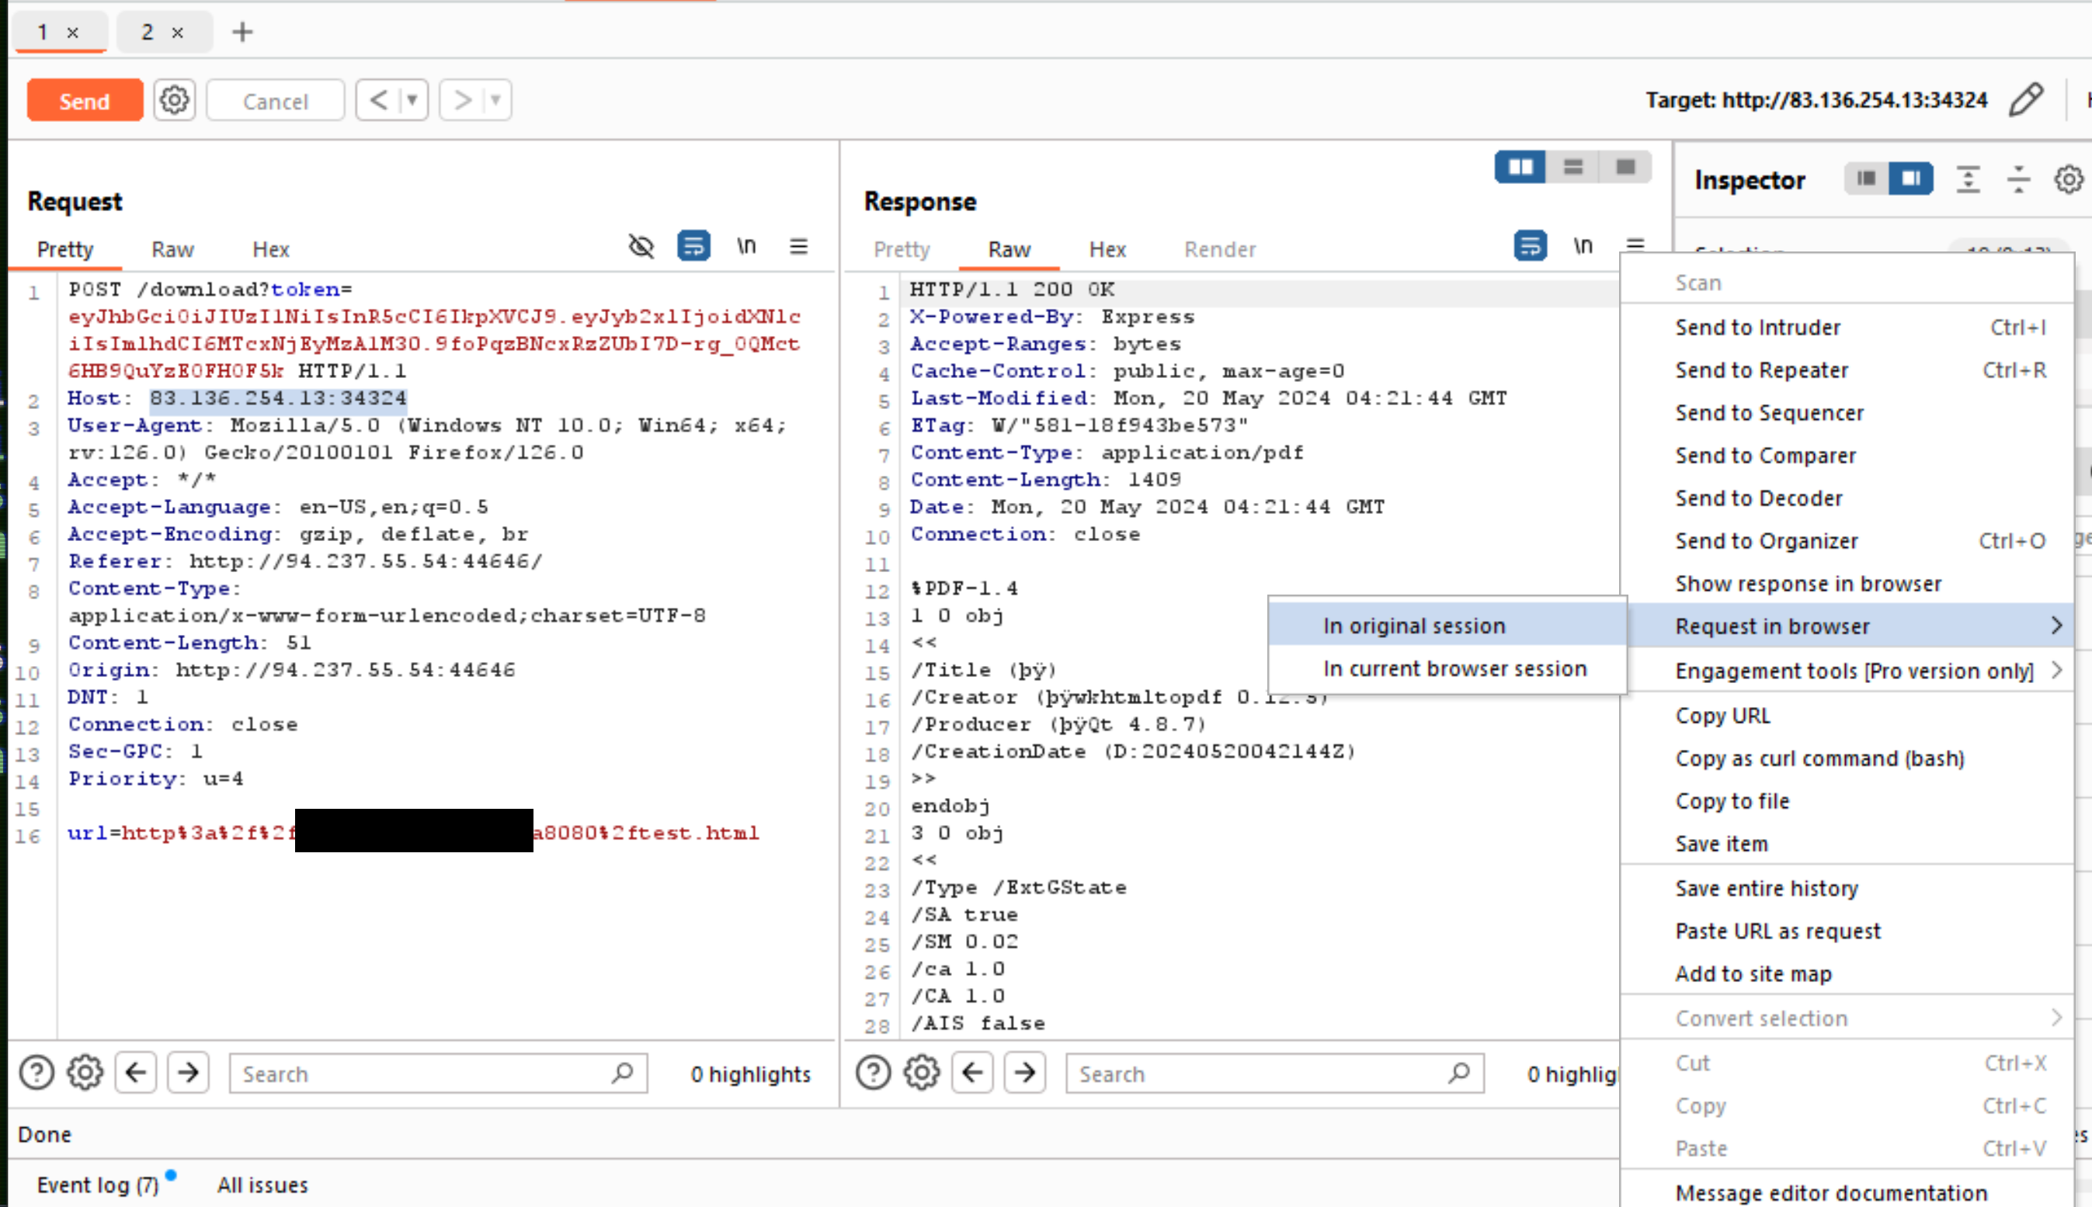
Task: Toggle line wrap in the Request editor
Action: (x=693, y=246)
